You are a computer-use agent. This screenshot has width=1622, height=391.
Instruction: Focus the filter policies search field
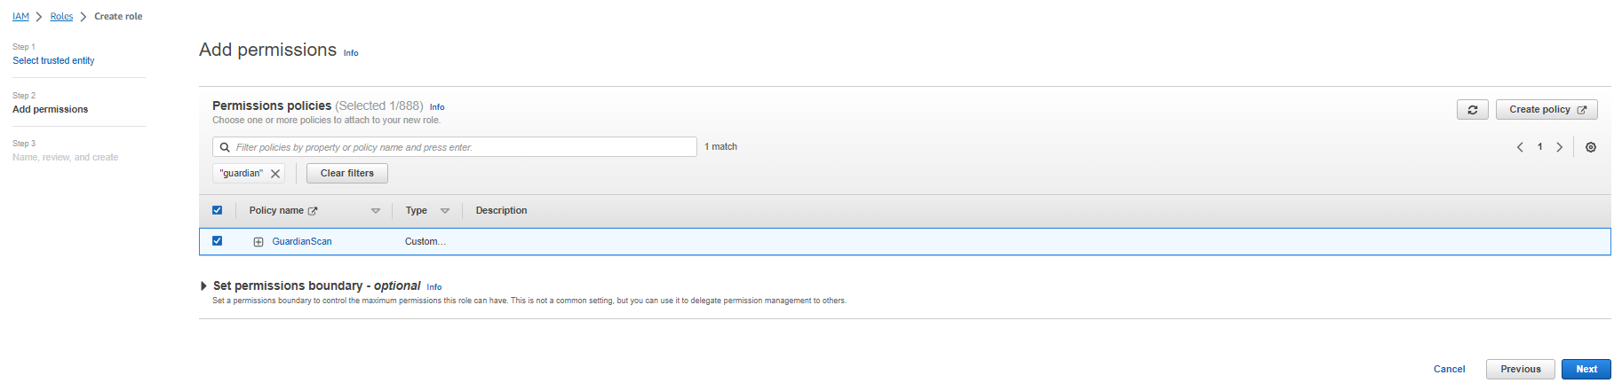[x=462, y=147]
